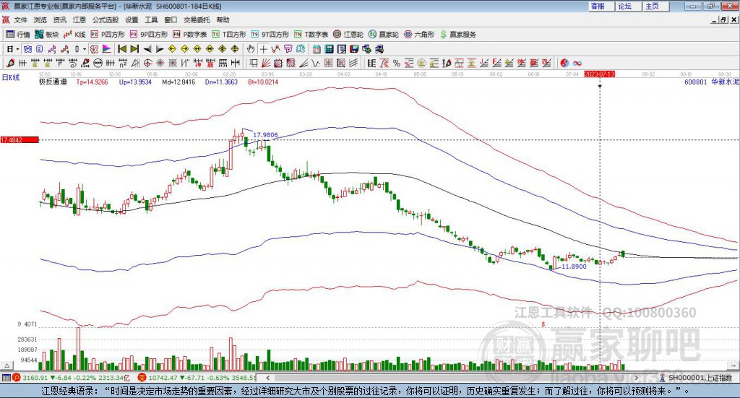Viewport: 740px width, 398px height.
Task: Click the volume pane collapse triangle
Action: (7, 366)
